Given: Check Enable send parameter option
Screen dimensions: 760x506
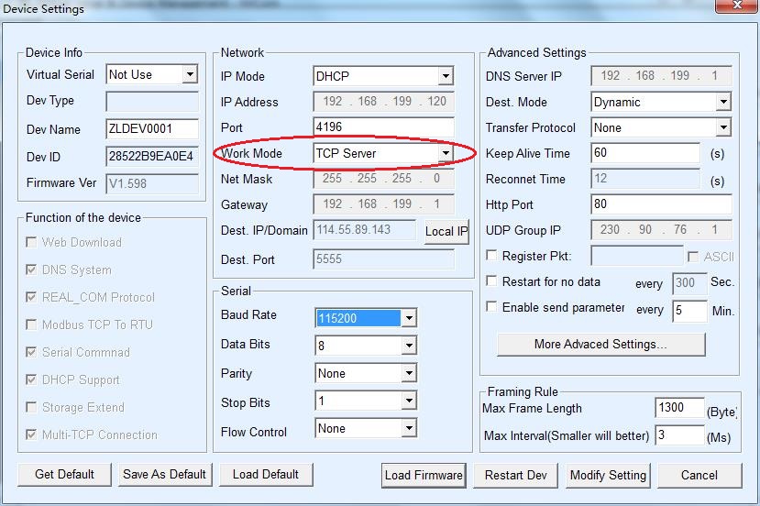Looking at the screenshot, I should point(492,308).
